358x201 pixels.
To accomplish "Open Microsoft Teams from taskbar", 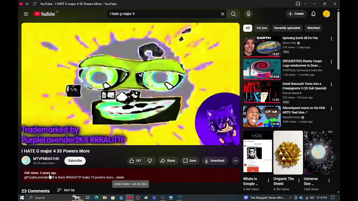I will [154, 198].
